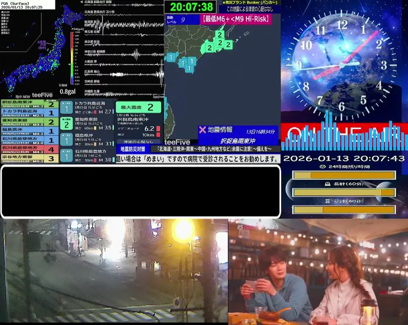Click the PGA[gal] rainbow color scale
The width and height of the screenshot is (408, 325).
point(72,58)
